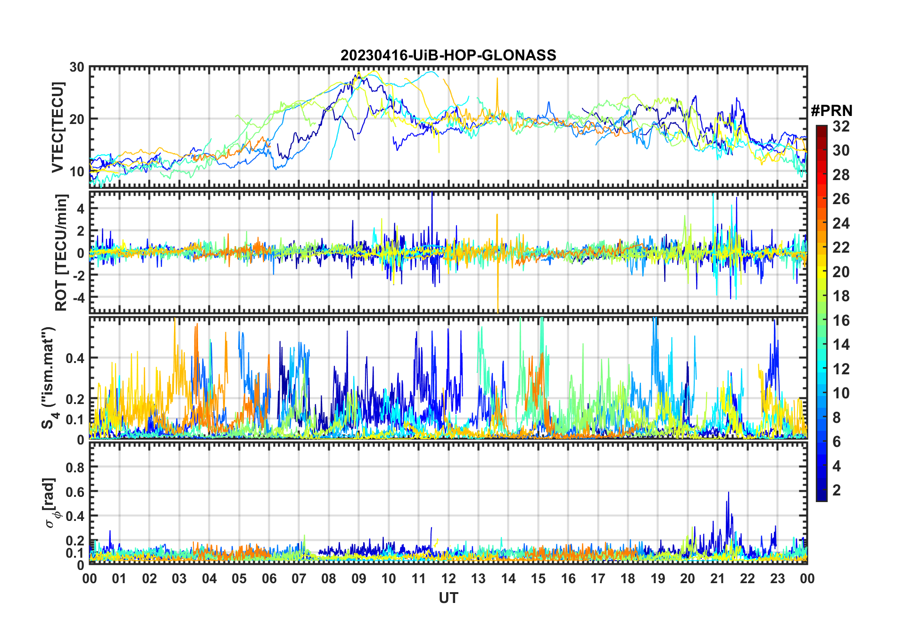The image size is (897, 627).
Task: Click the sigma-phi axis tick label 0.6
Action: tap(75, 491)
